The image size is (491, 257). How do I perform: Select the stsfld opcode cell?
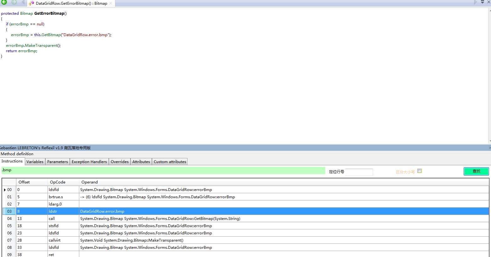(63, 226)
